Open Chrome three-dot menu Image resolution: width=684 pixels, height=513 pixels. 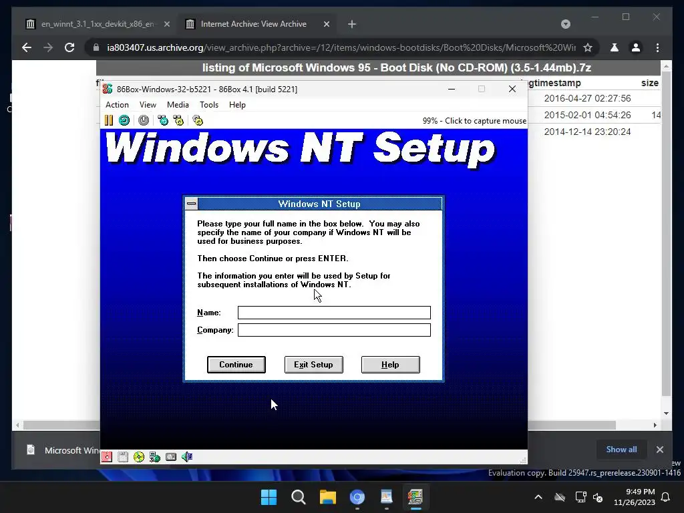[657, 47]
